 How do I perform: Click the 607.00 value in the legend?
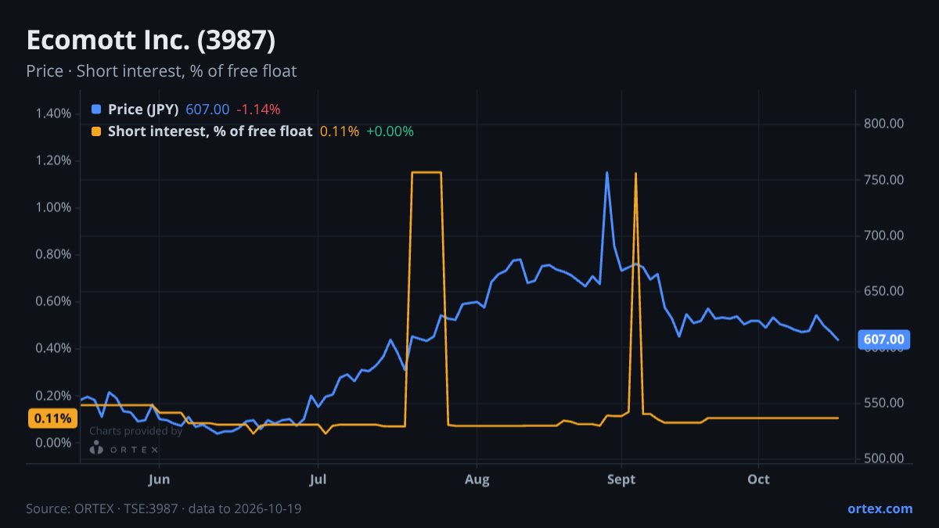(207, 109)
